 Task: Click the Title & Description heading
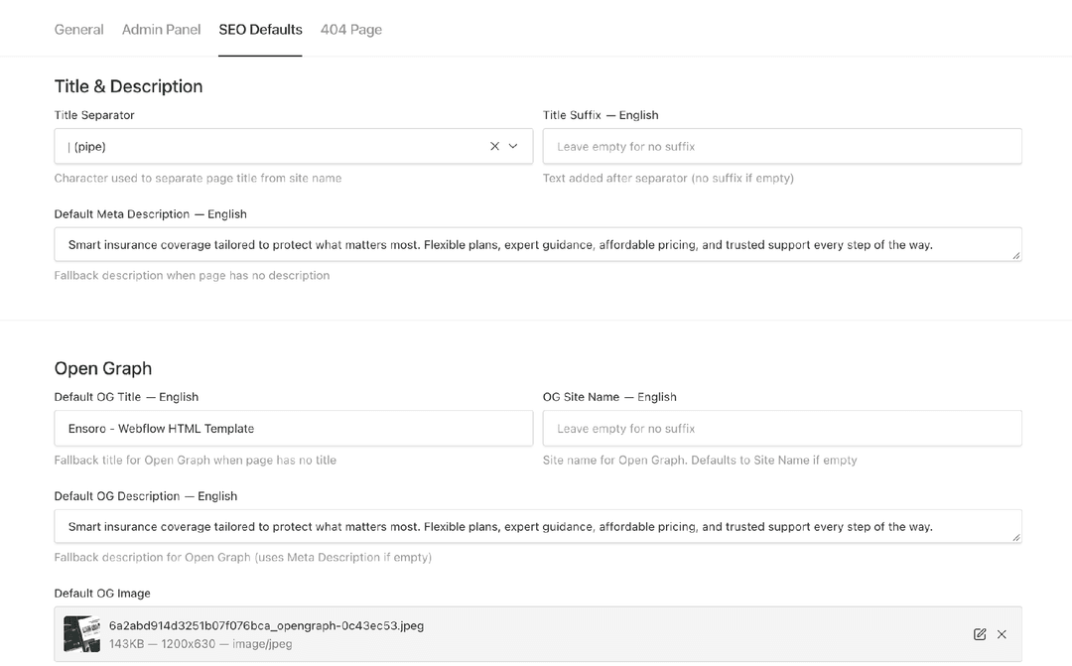pyautogui.click(x=128, y=86)
